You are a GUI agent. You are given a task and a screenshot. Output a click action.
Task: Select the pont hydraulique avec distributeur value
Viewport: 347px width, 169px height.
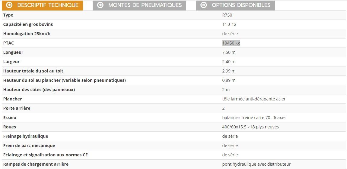coord(256,164)
